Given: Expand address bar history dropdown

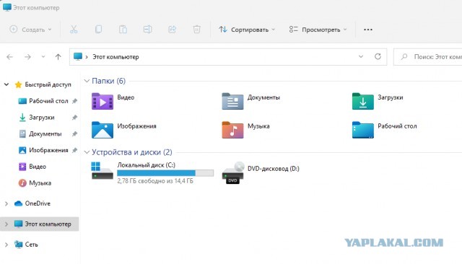Looking at the screenshot, I should (361, 56).
